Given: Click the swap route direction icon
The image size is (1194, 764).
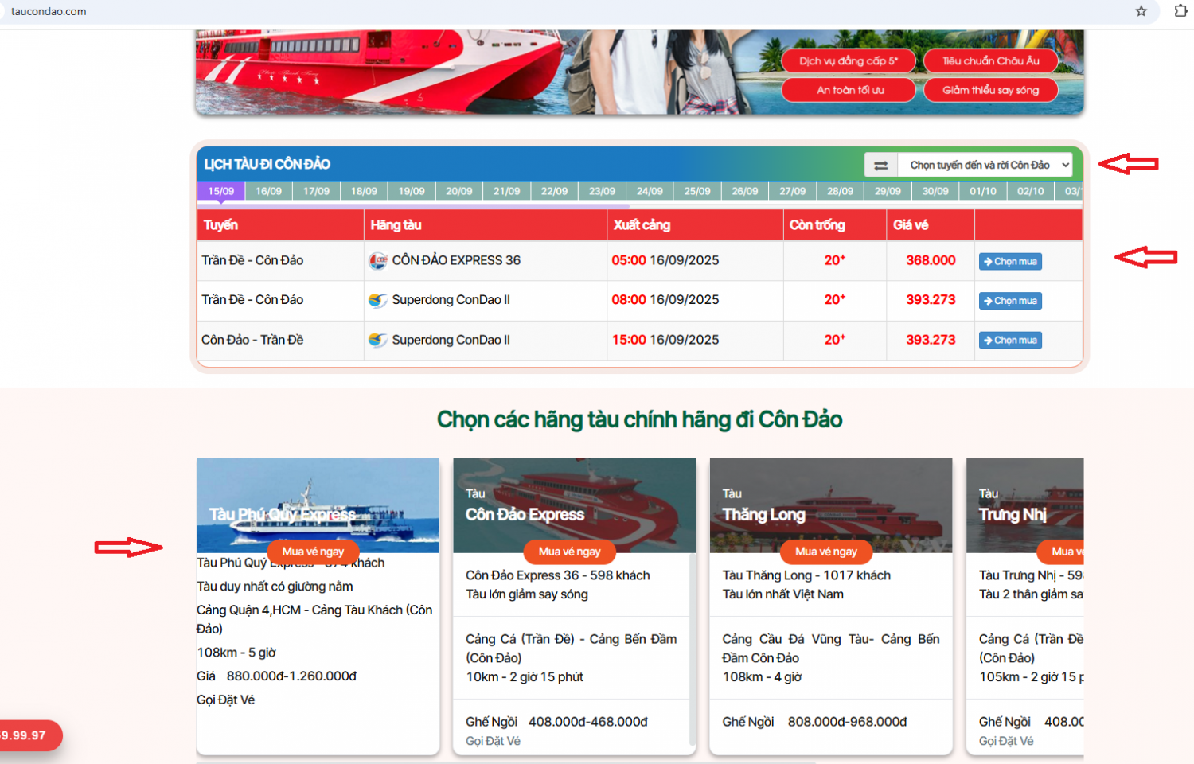Looking at the screenshot, I should coord(880,166).
